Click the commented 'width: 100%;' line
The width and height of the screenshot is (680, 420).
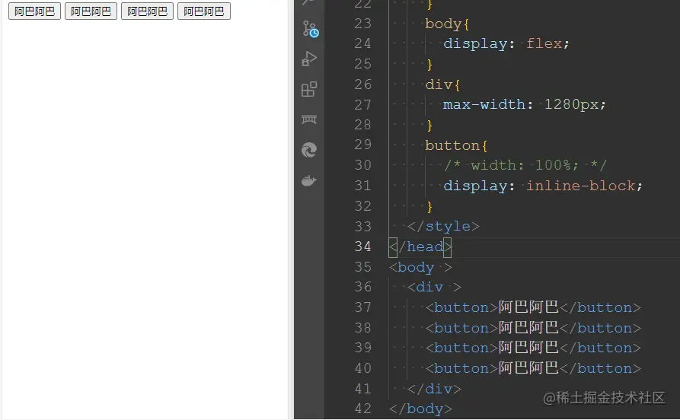click(525, 165)
